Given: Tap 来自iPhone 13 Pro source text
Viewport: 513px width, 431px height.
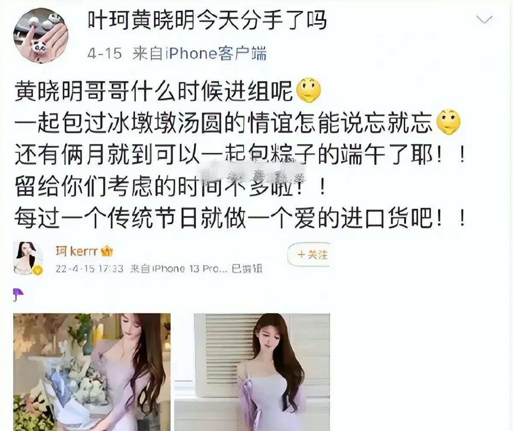Looking at the screenshot, I should (178, 269).
